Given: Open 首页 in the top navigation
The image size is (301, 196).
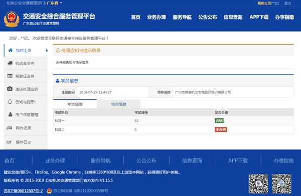Looking at the screenshot, I should [136, 17].
